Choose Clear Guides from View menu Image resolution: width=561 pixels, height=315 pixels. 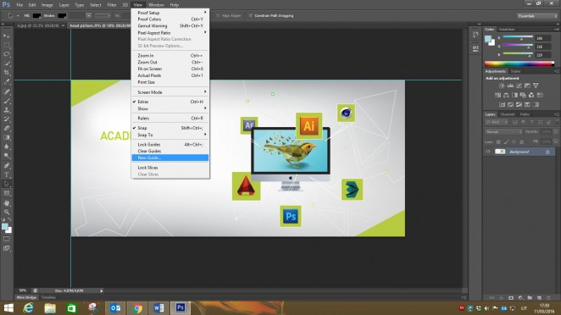pyautogui.click(x=170, y=152)
